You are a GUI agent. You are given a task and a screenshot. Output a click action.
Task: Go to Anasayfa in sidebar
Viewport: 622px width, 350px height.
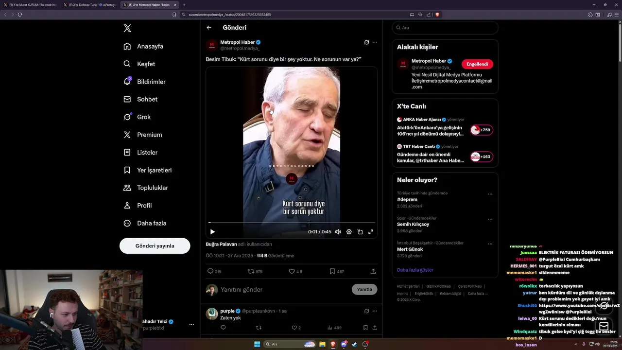coord(143,46)
